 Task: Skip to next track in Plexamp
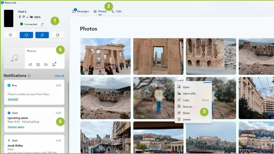click(x=46, y=65)
